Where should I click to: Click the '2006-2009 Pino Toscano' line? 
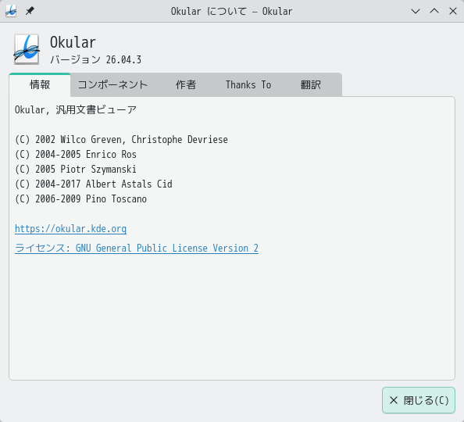pyautogui.click(x=80, y=198)
